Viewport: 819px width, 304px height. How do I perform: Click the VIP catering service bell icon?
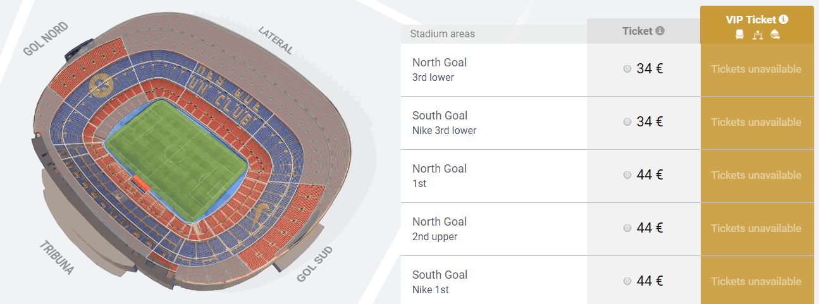[x=775, y=35]
